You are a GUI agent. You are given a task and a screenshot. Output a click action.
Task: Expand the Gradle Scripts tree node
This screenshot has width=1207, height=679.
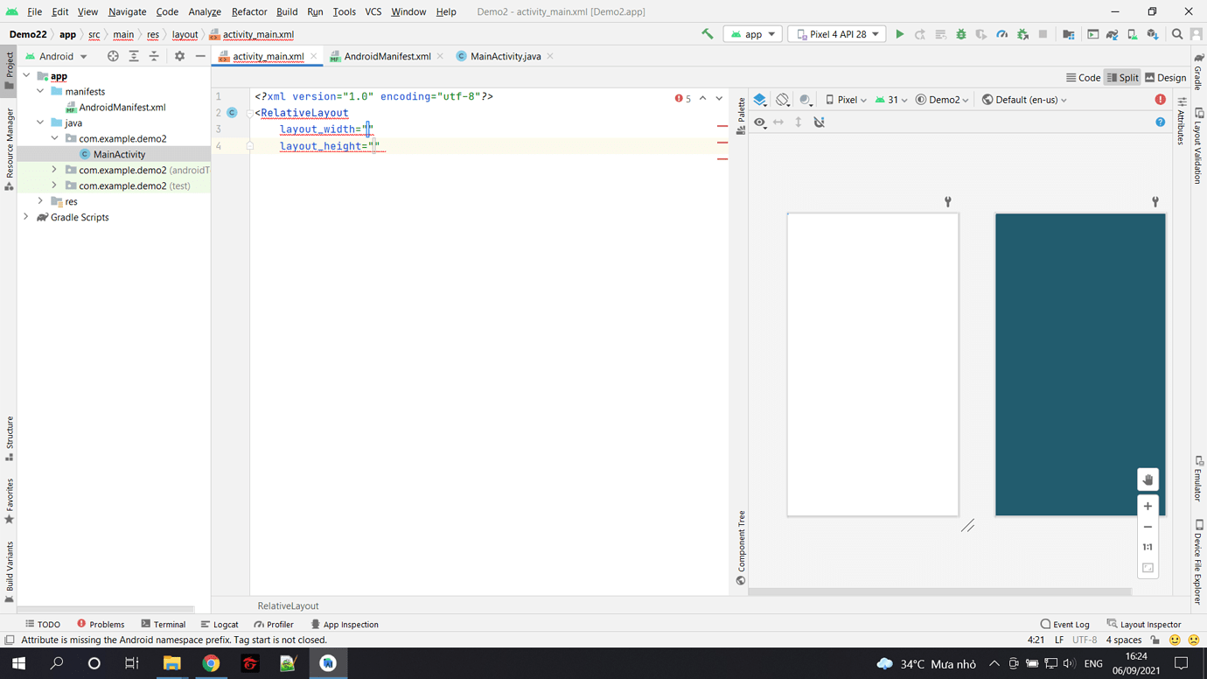[25, 217]
